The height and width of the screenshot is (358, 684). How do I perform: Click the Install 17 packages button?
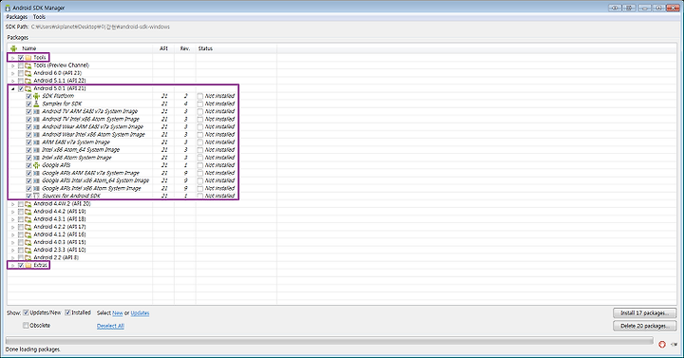point(644,313)
